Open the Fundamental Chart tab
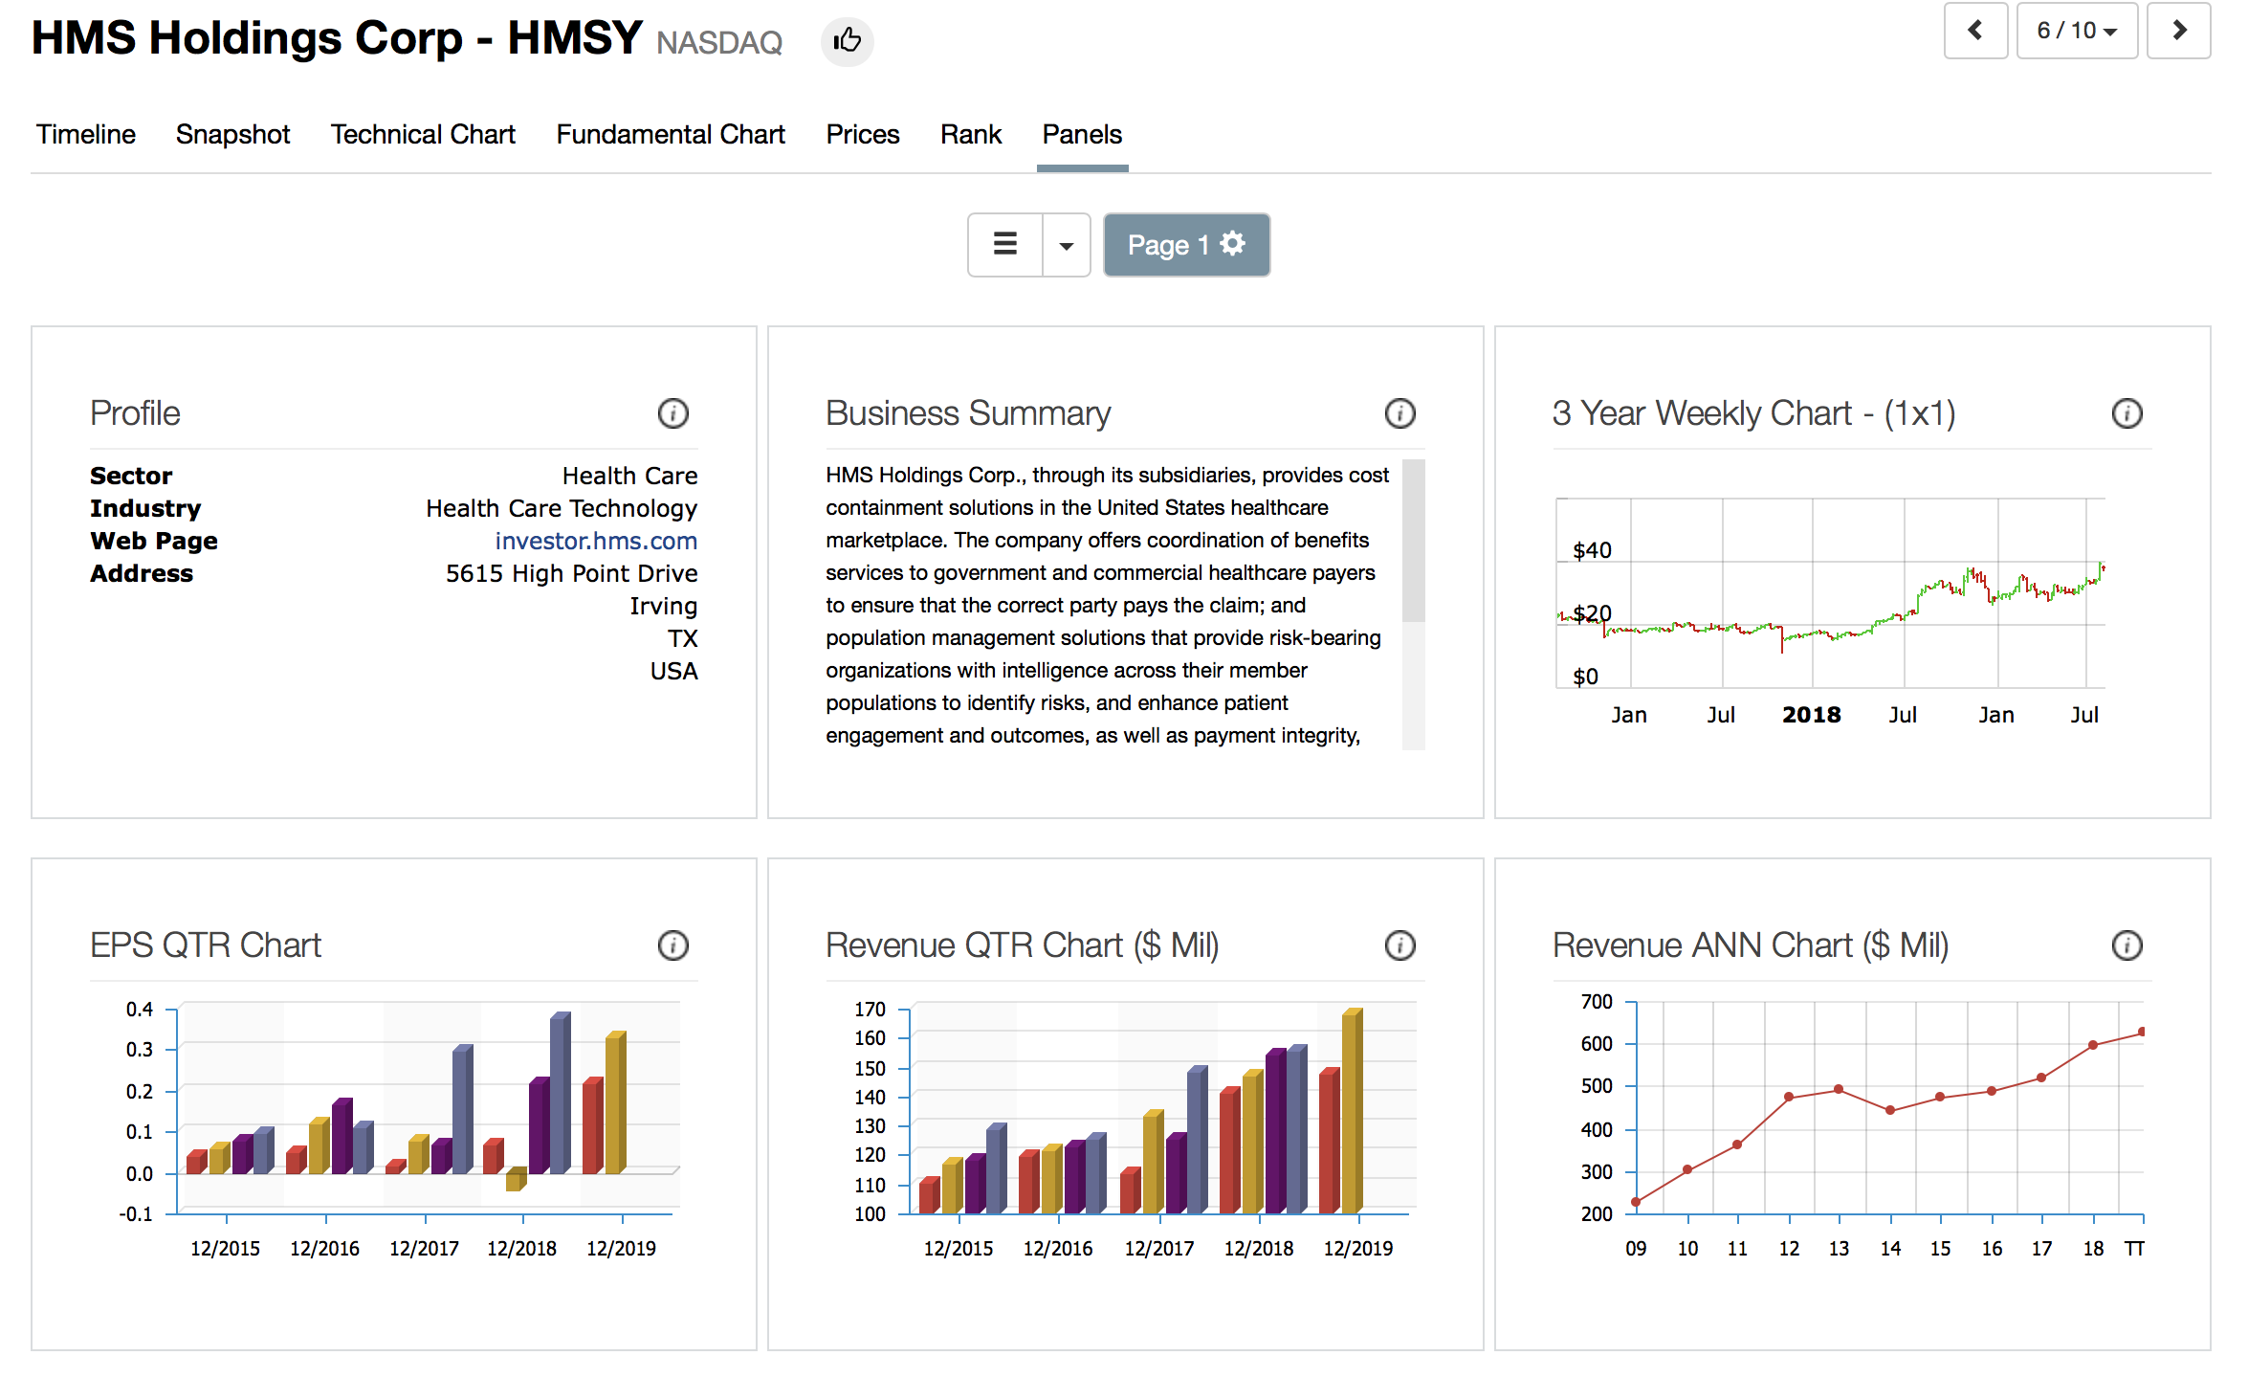The image size is (2248, 1378). pos(671,134)
